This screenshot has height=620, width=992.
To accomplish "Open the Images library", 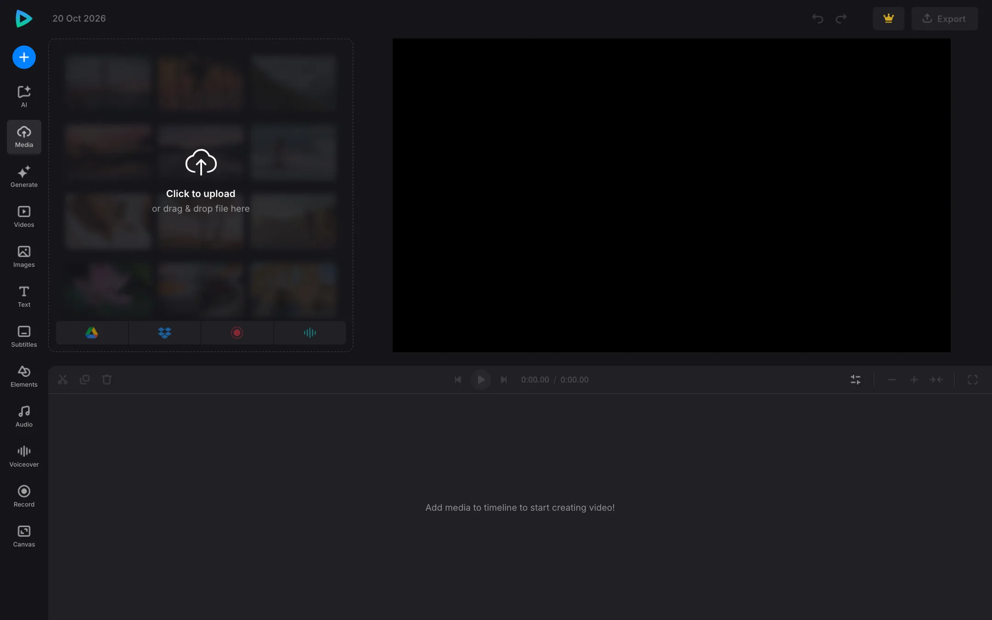I will pos(24,257).
